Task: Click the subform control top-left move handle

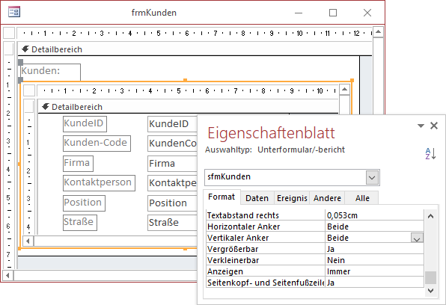Action: 20,80
